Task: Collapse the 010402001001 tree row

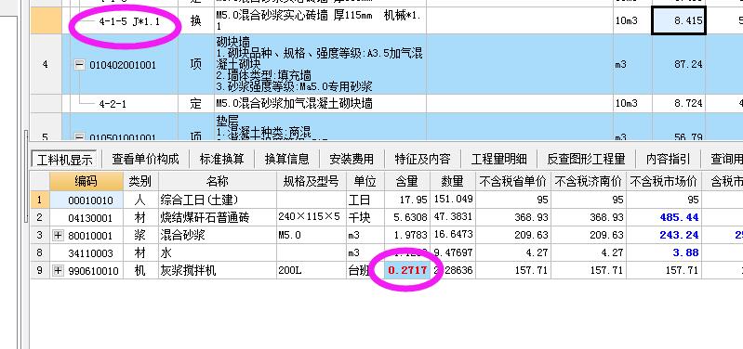Action: 80,65
